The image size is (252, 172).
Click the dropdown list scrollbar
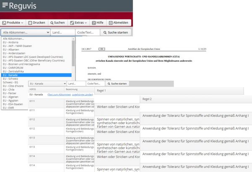coord(73,53)
